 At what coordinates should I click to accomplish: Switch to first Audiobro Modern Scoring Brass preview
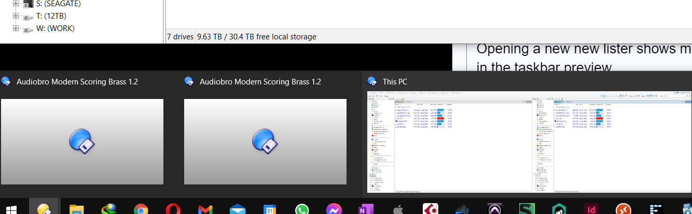point(82,141)
